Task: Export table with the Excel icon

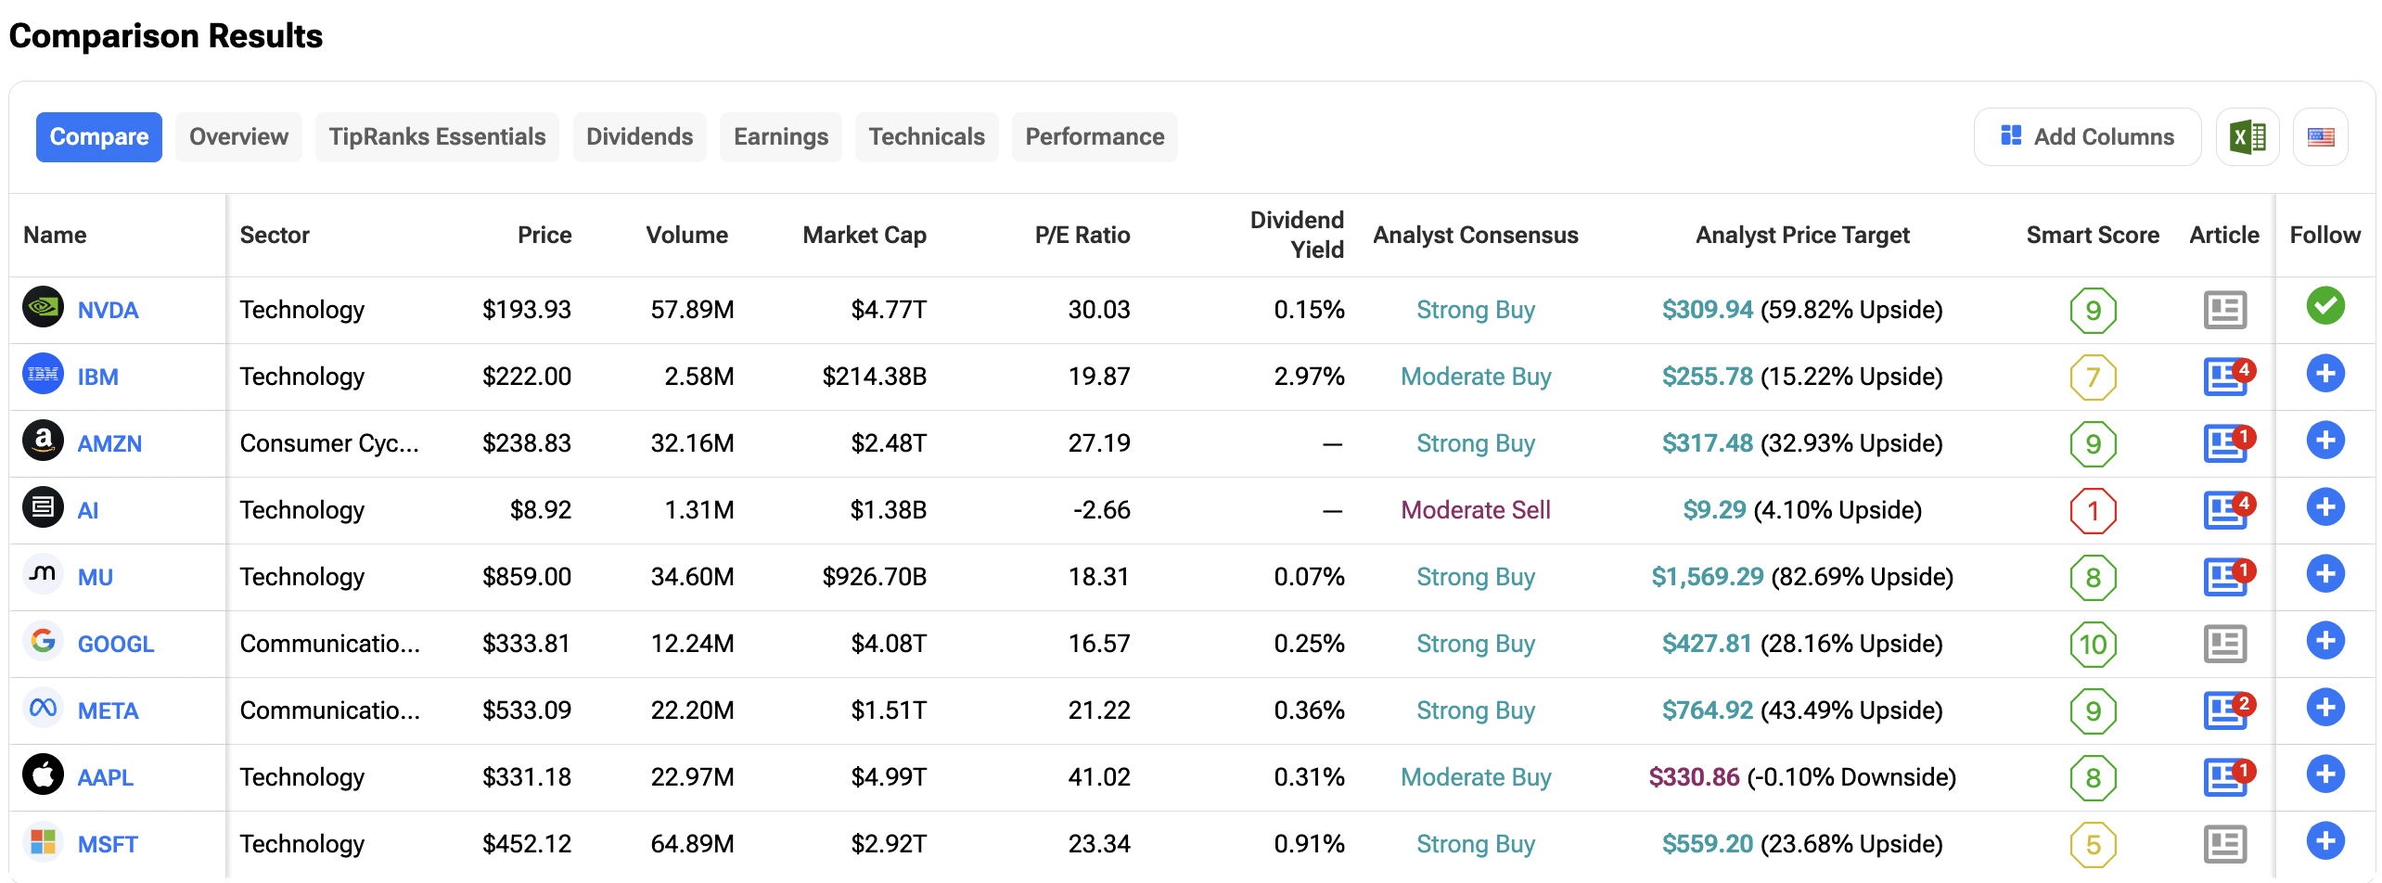Action: (2247, 137)
